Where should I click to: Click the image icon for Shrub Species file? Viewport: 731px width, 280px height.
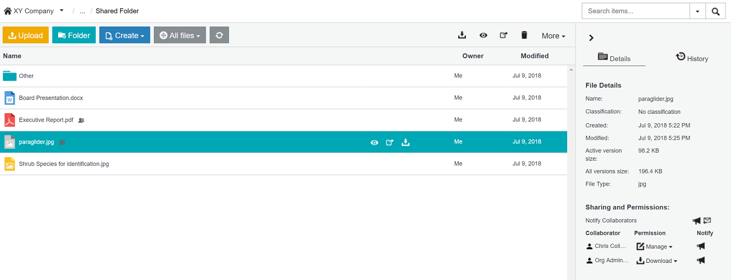pyautogui.click(x=9, y=164)
